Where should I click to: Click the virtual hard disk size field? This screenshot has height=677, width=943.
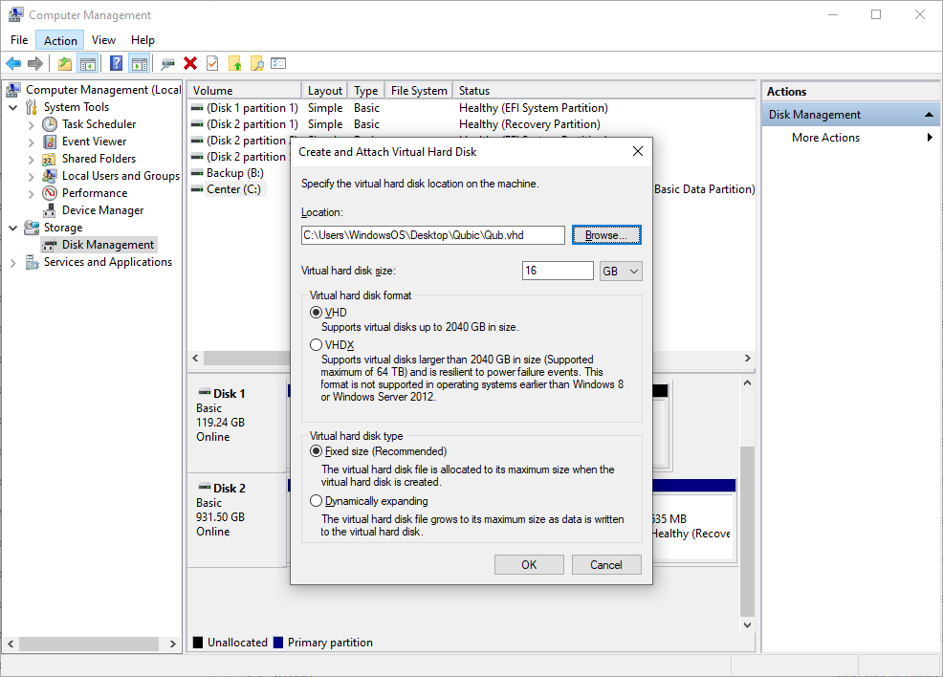pos(558,271)
